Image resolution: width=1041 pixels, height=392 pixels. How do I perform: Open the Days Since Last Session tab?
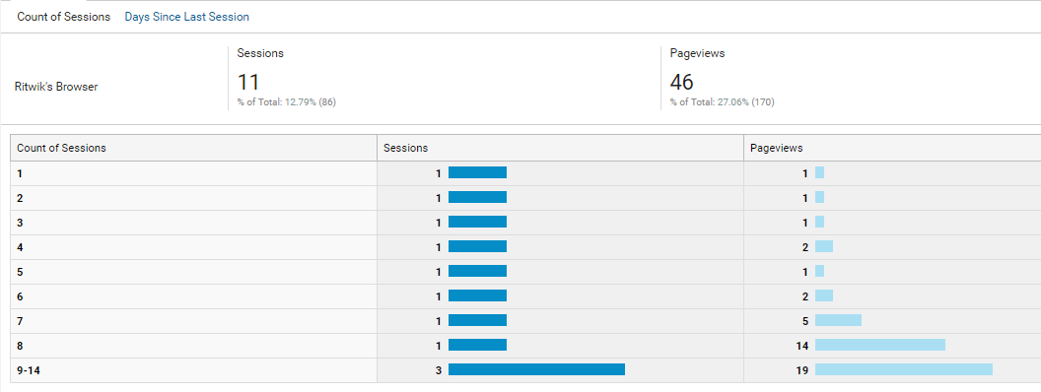(187, 17)
